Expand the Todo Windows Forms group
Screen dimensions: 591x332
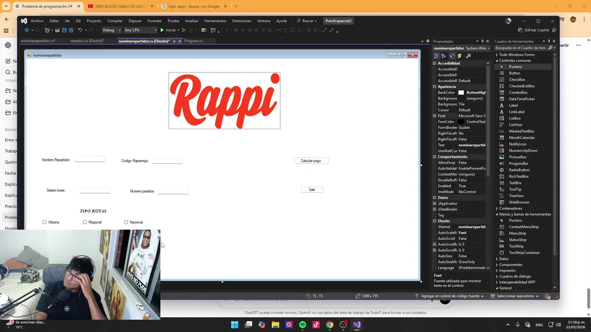click(x=497, y=54)
